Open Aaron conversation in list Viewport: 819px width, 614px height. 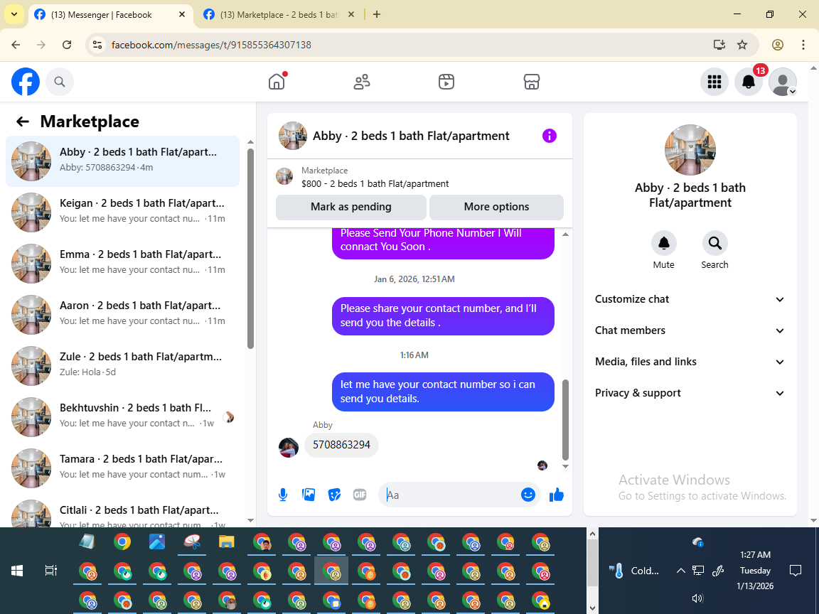[123, 315]
